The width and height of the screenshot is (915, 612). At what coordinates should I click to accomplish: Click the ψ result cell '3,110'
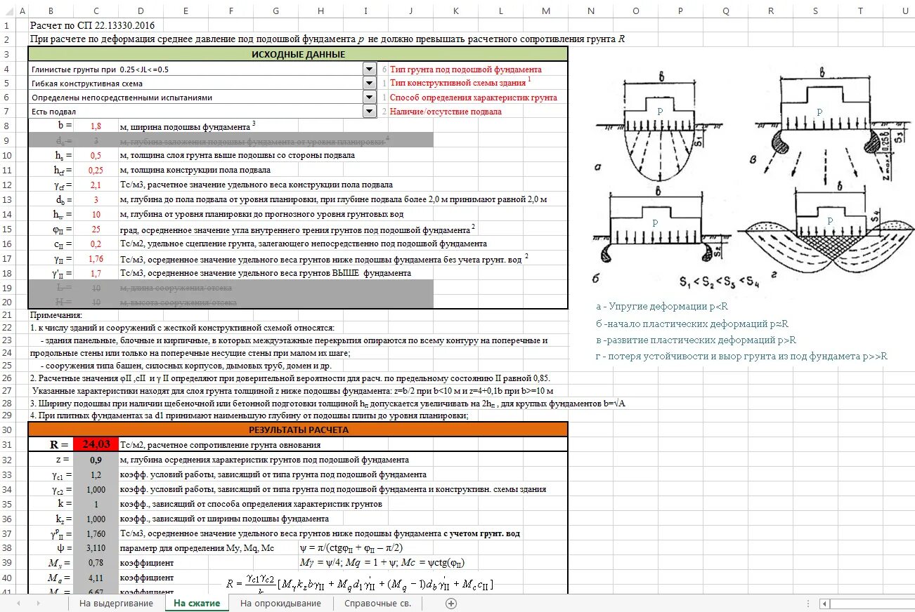pyautogui.click(x=96, y=548)
